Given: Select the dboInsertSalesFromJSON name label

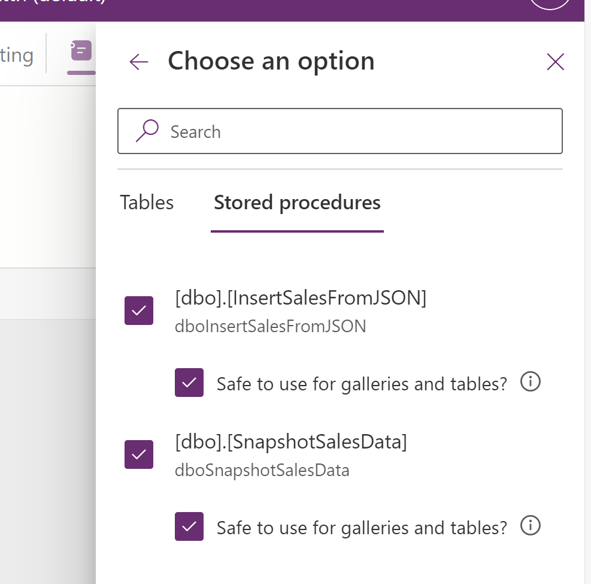Looking at the screenshot, I should tap(271, 326).
